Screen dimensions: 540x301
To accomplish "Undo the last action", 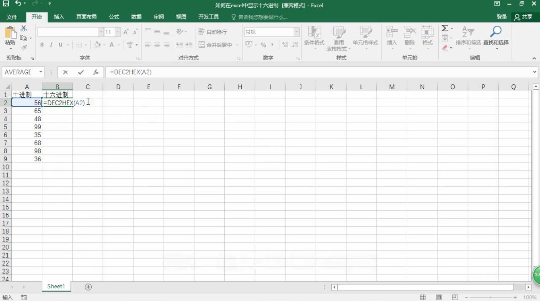I will tap(18, 4).
